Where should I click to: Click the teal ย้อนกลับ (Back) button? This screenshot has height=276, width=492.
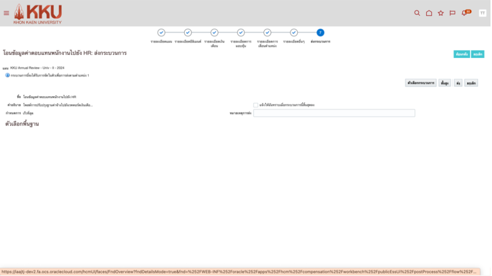tap(461, 54)
